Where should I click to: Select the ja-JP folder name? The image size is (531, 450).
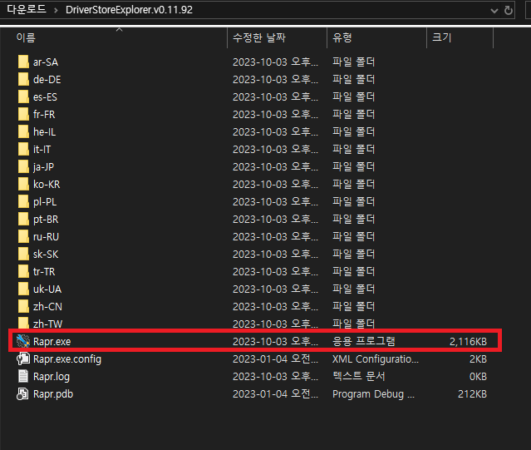pos(43,167)
